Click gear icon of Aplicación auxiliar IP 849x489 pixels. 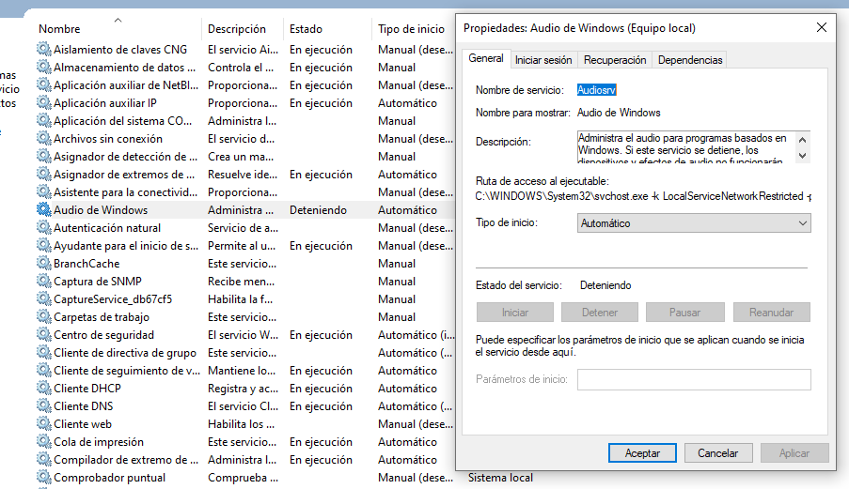pos(44,102)
